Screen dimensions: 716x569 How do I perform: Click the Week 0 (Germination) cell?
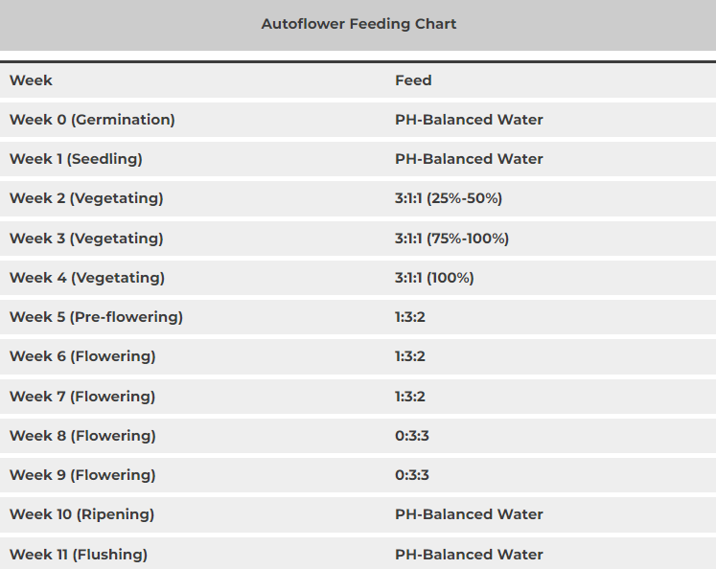(x=92, y=120)
